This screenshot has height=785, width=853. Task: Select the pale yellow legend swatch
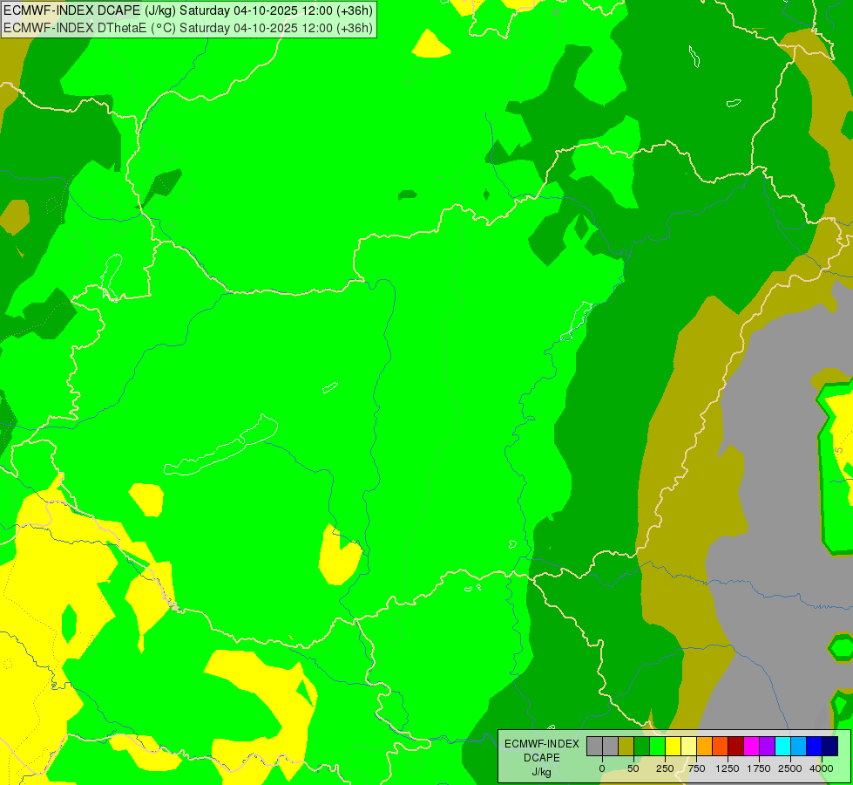tap(688, 747)
